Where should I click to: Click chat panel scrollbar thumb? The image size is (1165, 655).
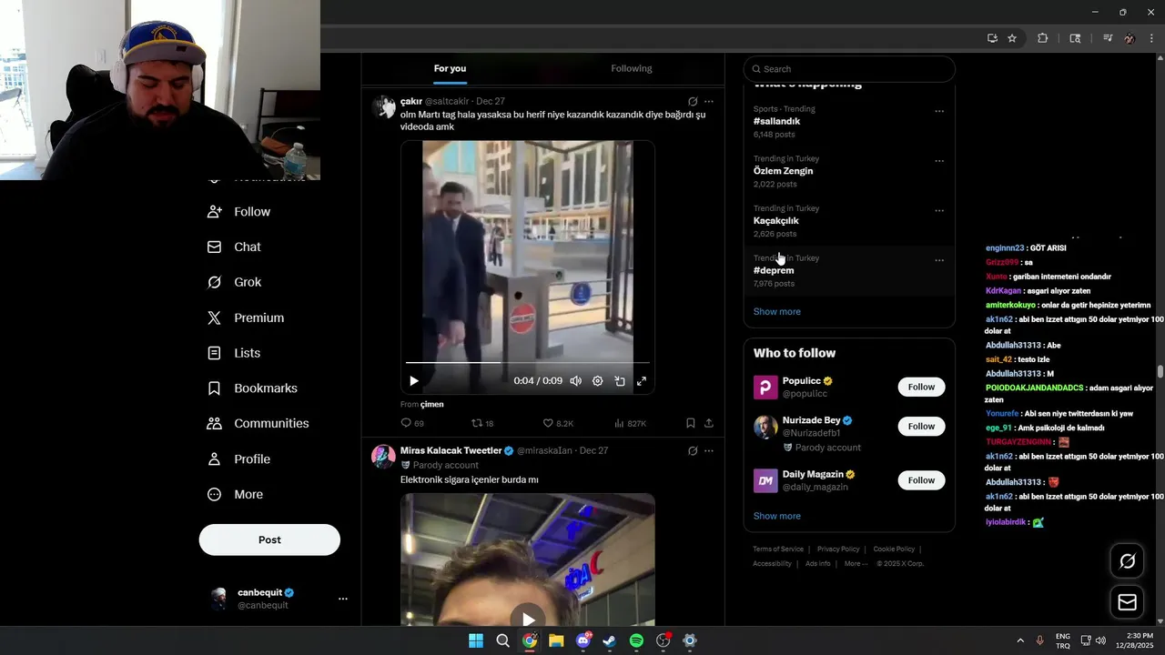(1160, 371)
